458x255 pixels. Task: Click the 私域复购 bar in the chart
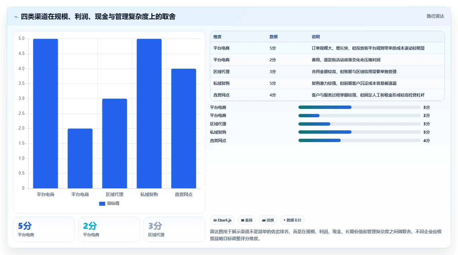tap(149, 114)
